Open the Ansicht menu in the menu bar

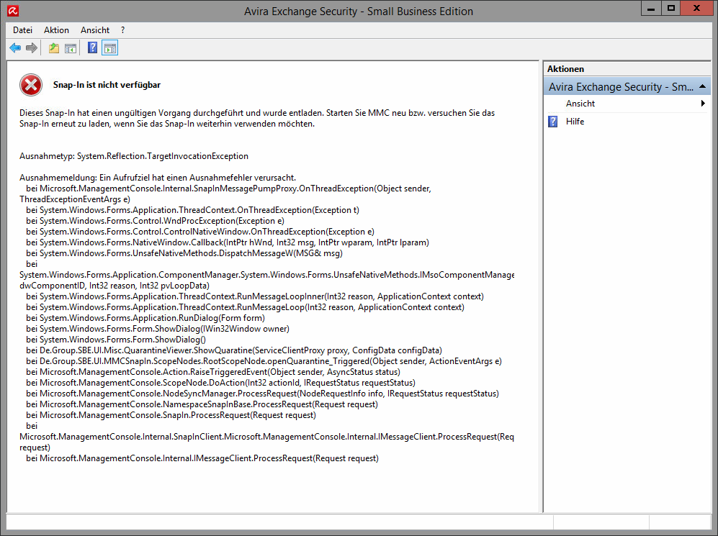tap(95, 30)
